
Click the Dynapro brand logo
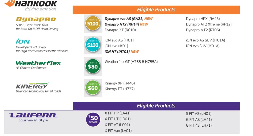tap(36, 19)
